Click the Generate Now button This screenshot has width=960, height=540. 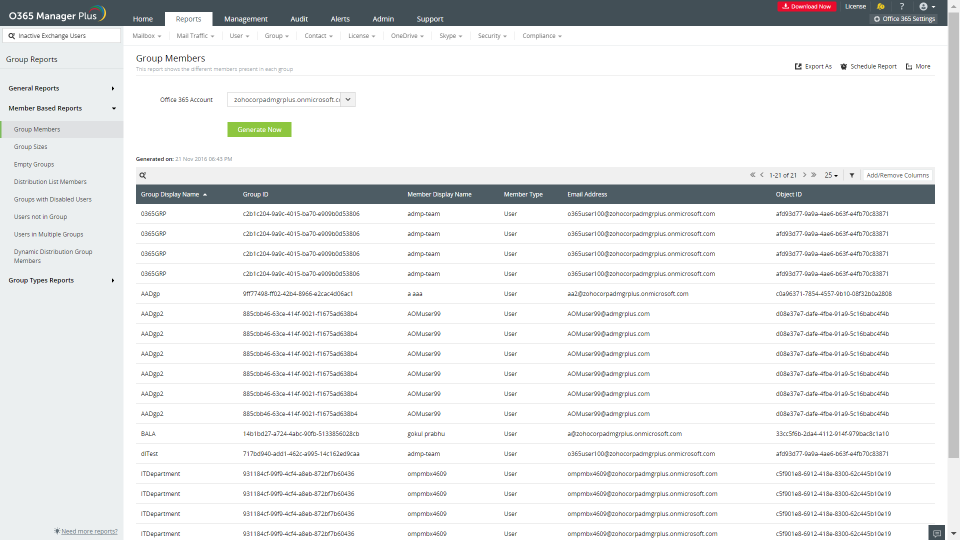point(259,129)
